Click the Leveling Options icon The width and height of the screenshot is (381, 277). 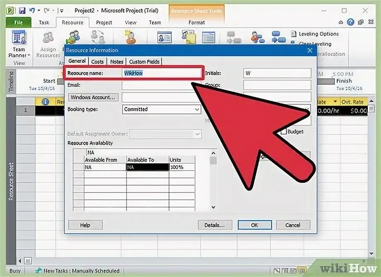(x=294, y=34)
